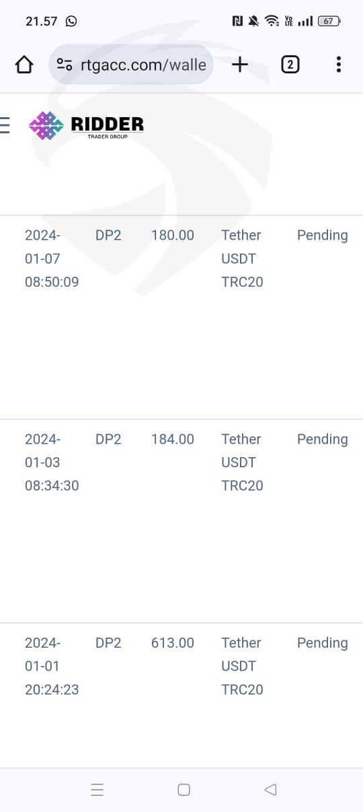
Task: Tap the WhatsApp notification icon in status bar
Action: tap(71, 21)
